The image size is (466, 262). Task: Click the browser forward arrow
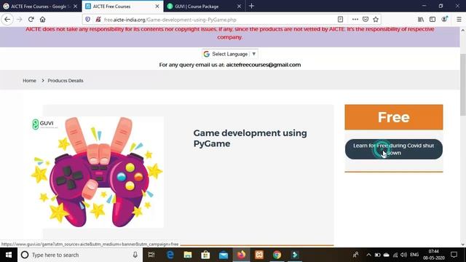click(x=20, y=20)
